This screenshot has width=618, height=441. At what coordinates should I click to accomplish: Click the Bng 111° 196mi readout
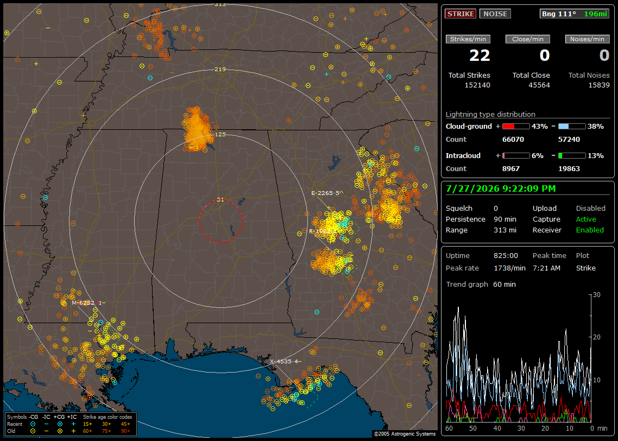tap(575, 14)
